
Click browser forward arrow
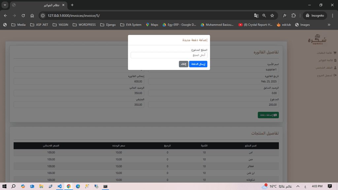(14, 16)
